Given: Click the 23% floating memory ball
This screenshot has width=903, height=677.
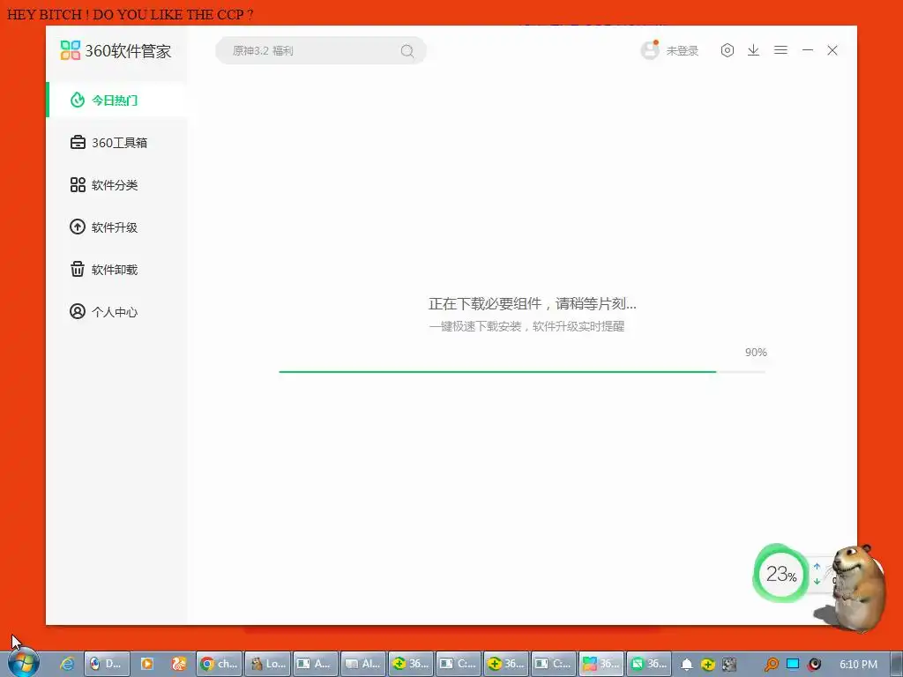Looking at the screenshot, I should (x=781, y=573).
